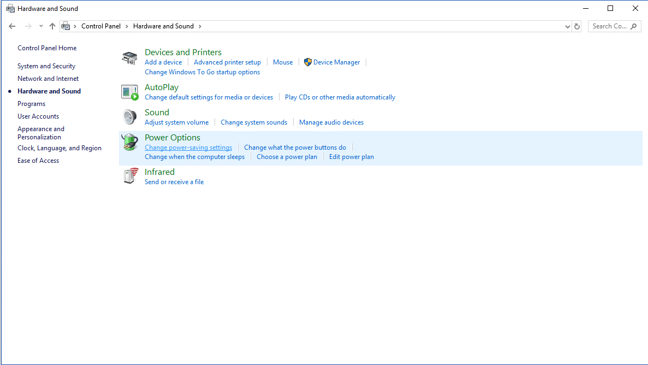Close the Hardware and Sound window
Viewport: 648px width, 365px height.
pyautogui.click(x=635, y=8)
